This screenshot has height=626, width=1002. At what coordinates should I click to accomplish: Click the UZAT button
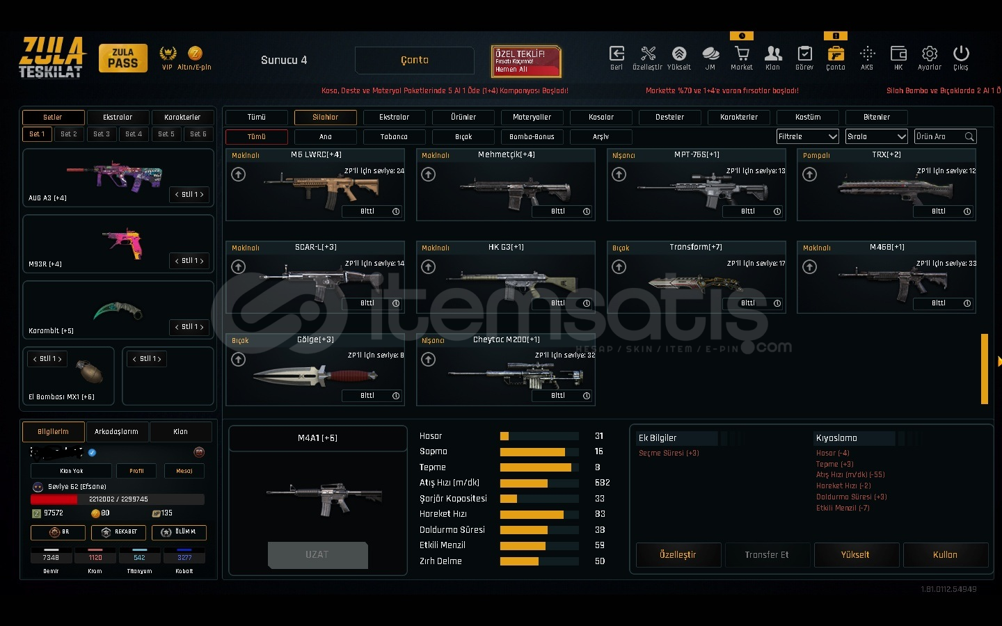click(x=317, y=555)
